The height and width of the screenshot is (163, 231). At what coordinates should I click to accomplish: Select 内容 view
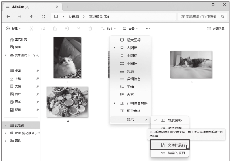click(x=130, y=94)
